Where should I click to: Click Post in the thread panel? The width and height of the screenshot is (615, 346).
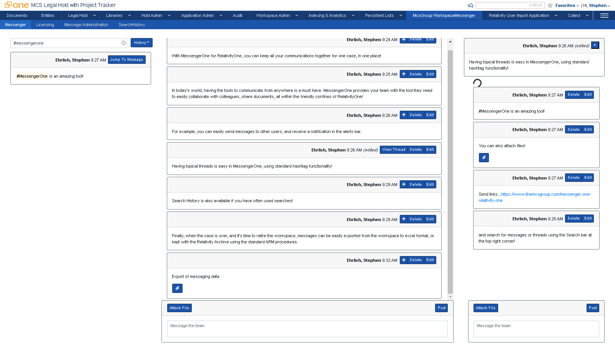tap(592, 308)
